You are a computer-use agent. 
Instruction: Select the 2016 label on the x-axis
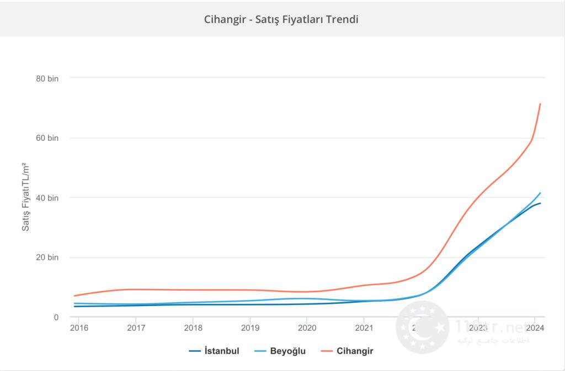(x=79, y=328)
